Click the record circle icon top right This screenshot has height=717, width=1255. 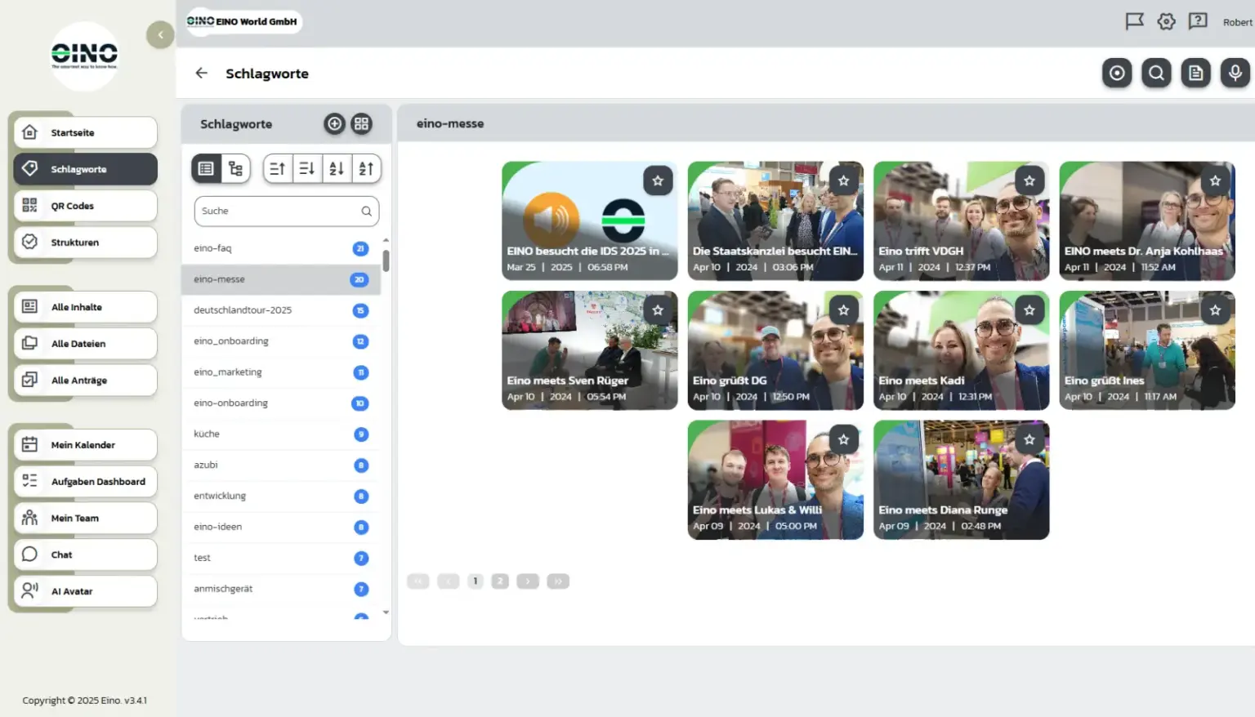(x=1117, y=73)
